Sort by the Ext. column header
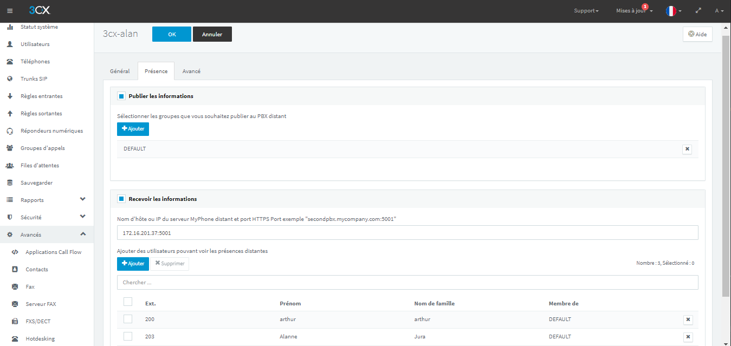This screenshot has height=346, width=731. coord(151,304)
